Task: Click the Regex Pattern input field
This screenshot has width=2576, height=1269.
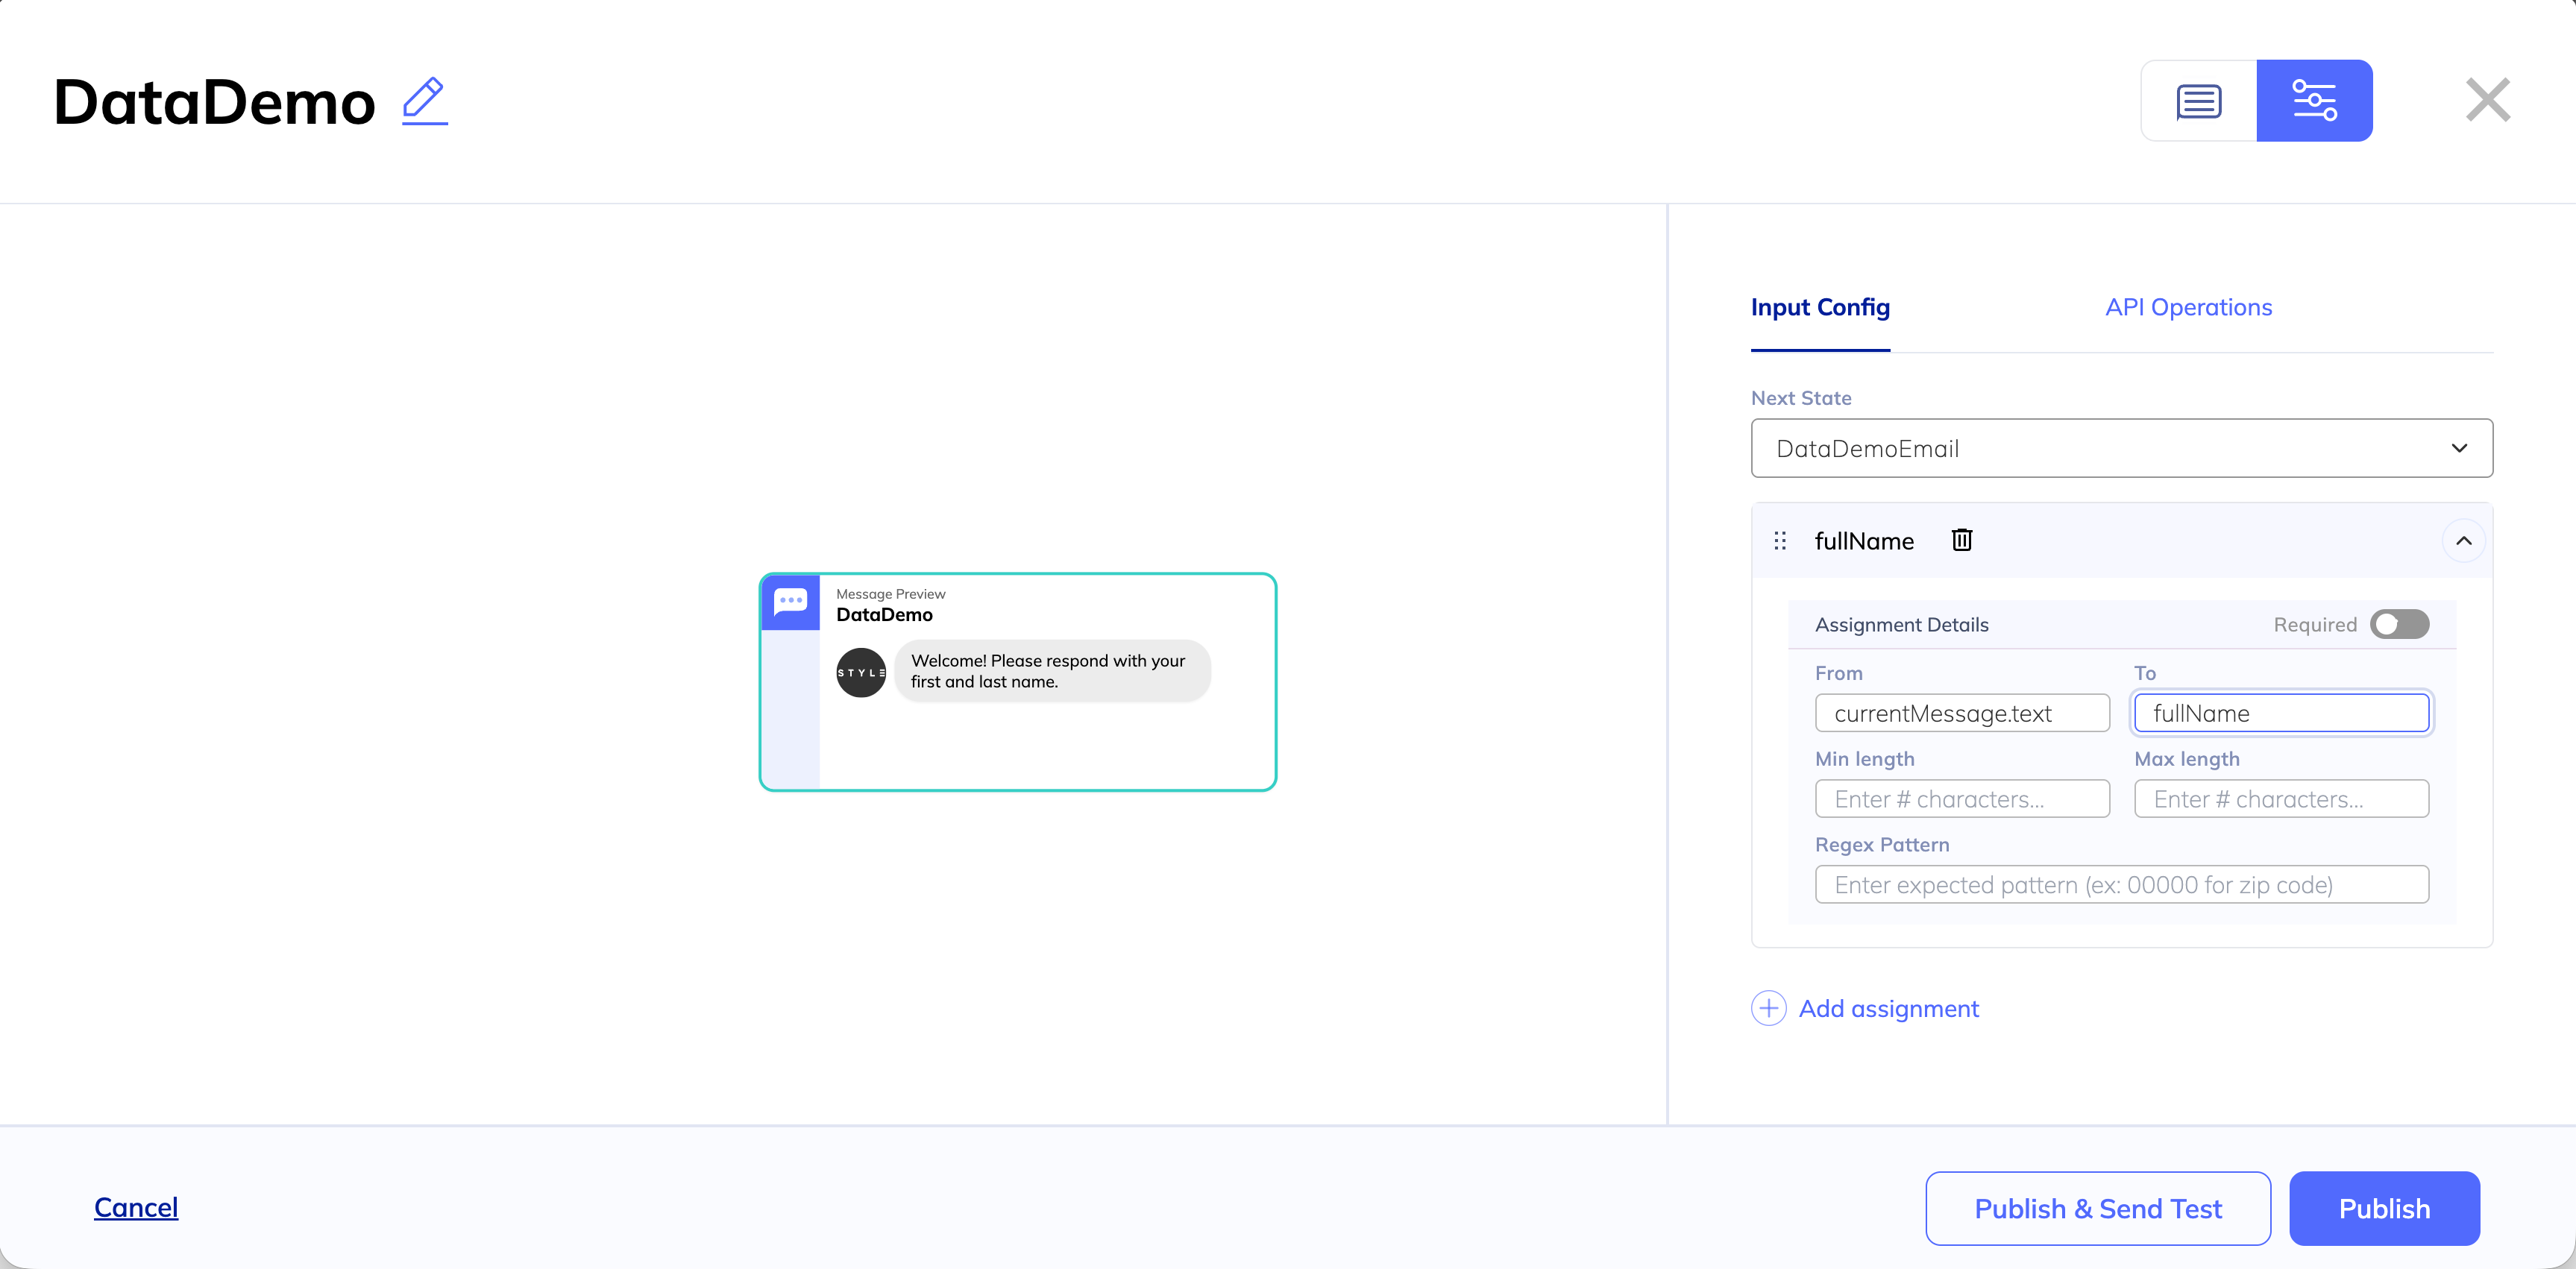Action: tap(2121, 885)
